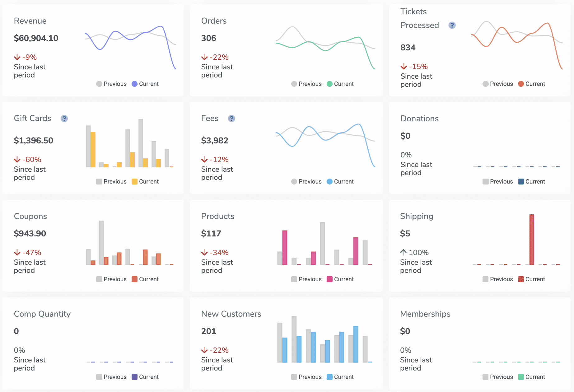Toggle Previous series in Coupons legend
This screenshot has height=392, width=574.
[111, 279]
